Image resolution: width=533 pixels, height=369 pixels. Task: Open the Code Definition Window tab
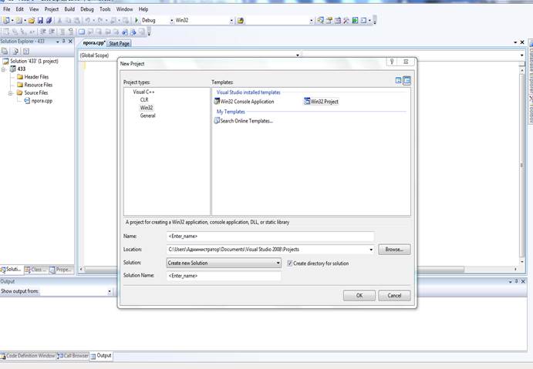point(28,356)
